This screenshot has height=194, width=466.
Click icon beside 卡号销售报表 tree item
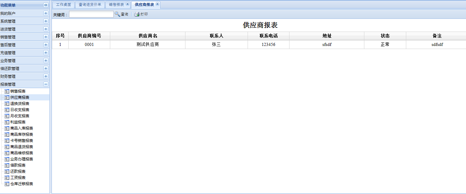click(7, 141)
